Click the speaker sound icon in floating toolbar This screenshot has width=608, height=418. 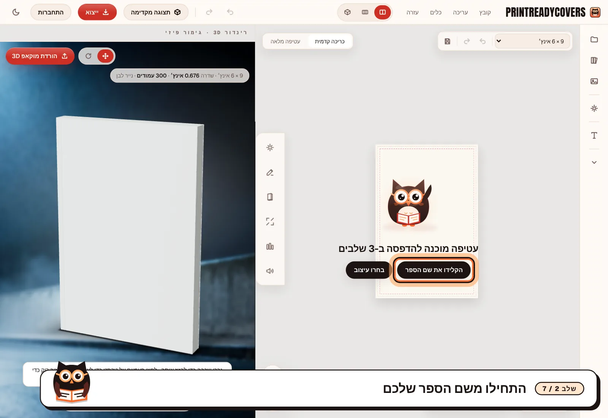[x=270, y=271]
